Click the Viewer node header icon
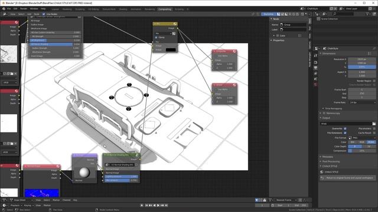 pos(234,85)
